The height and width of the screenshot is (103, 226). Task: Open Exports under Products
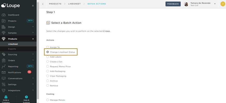tap(12, 49)
